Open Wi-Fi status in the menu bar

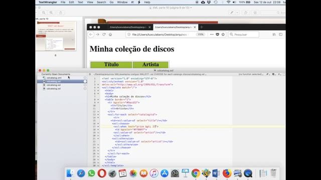(x=229, y=2)
